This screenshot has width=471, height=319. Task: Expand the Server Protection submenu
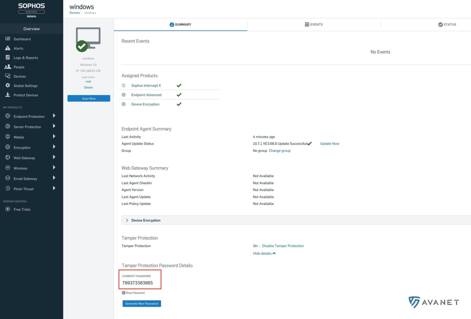[54, 126]
